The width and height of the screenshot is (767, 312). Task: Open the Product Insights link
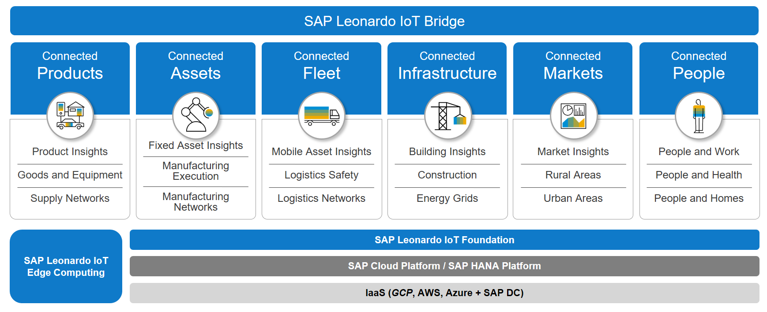point(70,152)
